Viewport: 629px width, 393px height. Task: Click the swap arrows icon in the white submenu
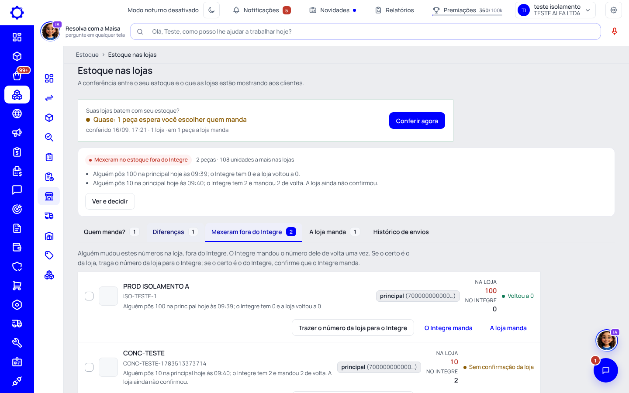point(49,98)
